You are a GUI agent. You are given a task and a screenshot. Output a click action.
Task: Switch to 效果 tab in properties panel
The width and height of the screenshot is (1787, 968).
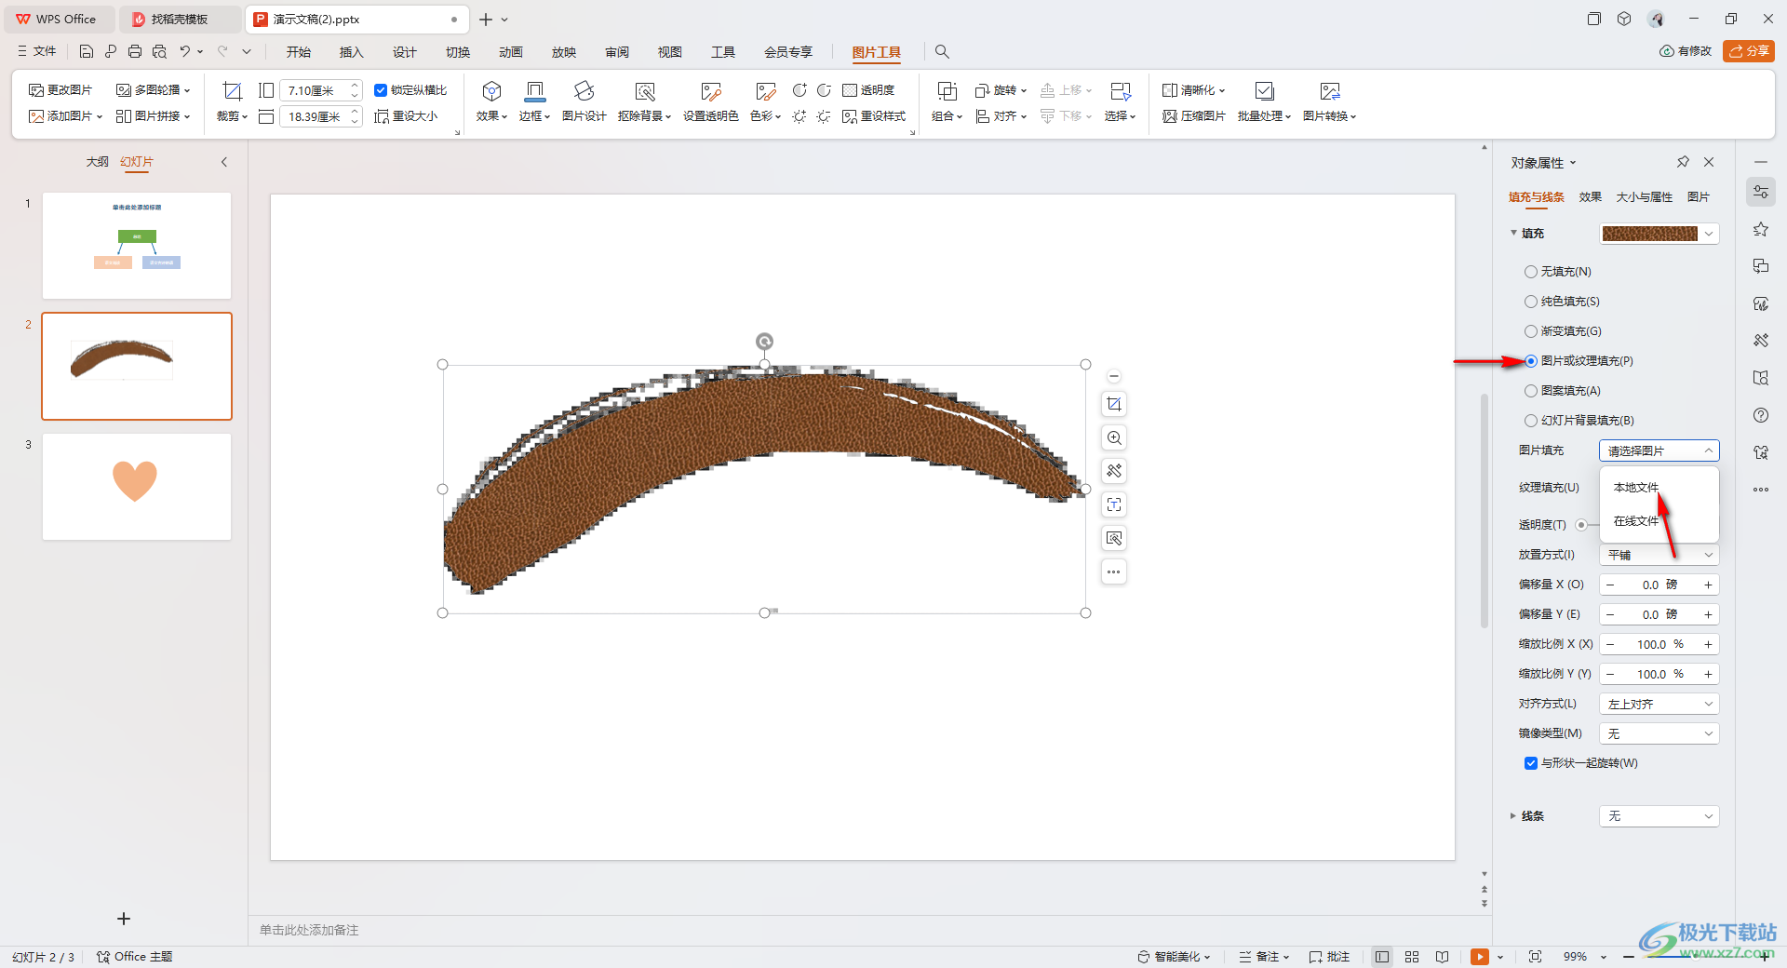point(1591,197)
